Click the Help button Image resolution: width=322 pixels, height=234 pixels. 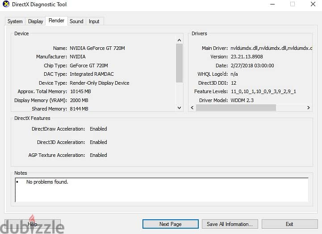(33, 224)
